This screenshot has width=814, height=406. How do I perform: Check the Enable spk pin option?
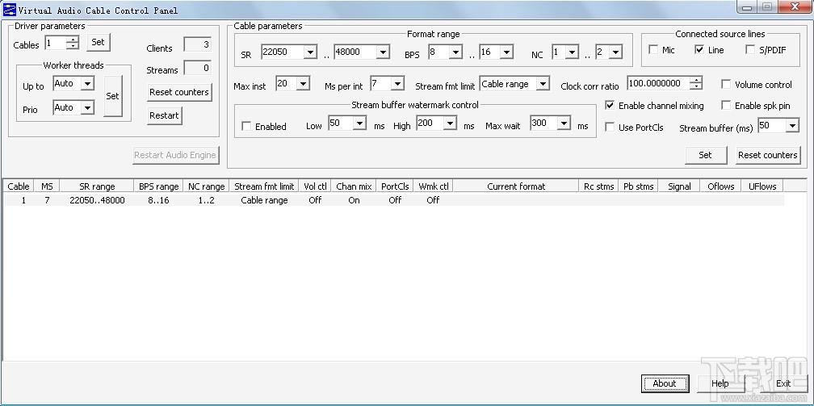[x=726, y=106]
